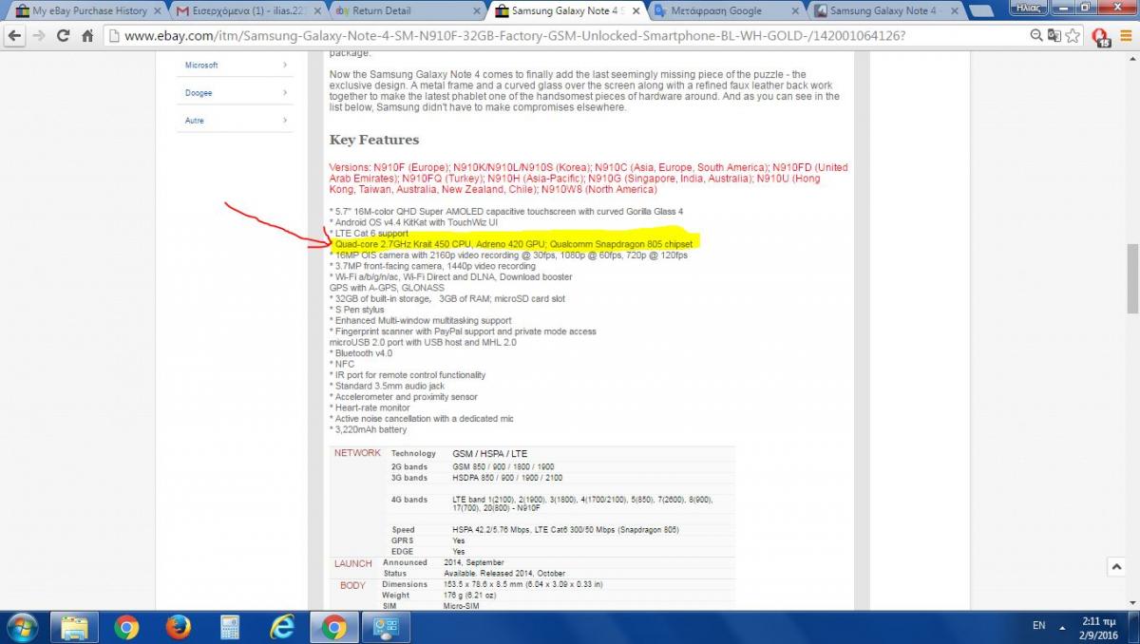Image resolution: width=1140 pixels, height=644 pixels.
Task: Click the Fingerprint scanner with PayPal support line
Action: pos(463,331)
